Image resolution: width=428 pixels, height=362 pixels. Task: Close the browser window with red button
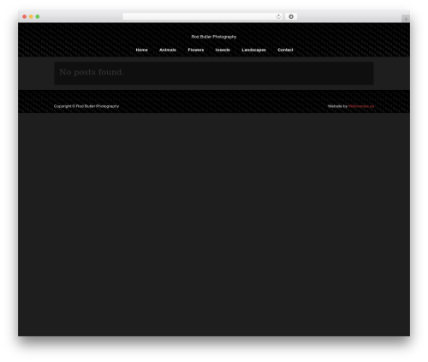tap(25, 16)
